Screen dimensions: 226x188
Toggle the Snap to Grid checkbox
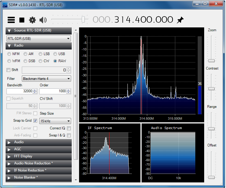(35, 121)
